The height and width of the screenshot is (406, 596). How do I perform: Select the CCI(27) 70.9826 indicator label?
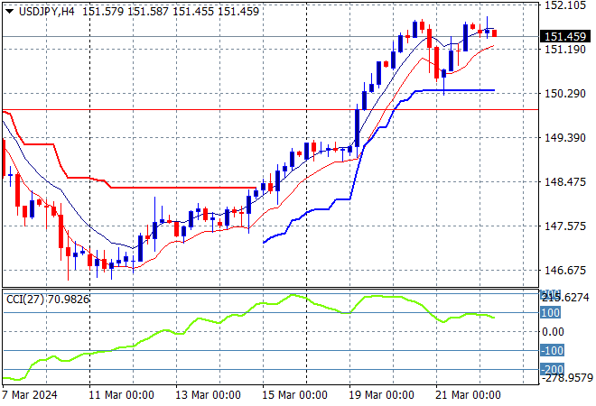pos(48,300)
